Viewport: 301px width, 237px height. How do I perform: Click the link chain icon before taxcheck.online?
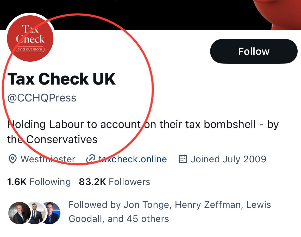pyautogui.click(x=91, y=159)
